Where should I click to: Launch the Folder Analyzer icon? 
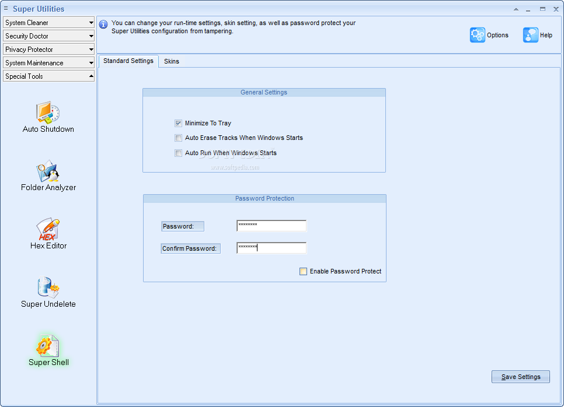pos(48,171)
